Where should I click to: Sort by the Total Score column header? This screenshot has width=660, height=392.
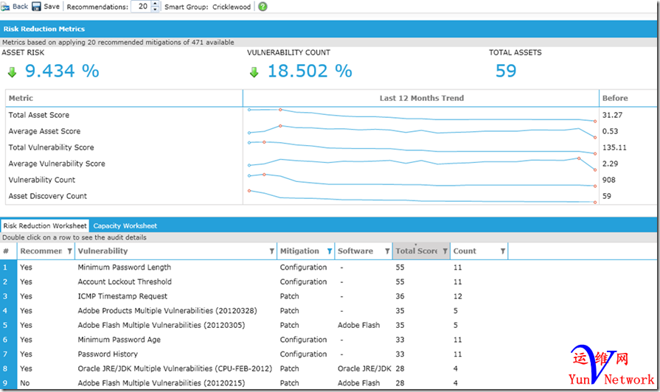pyautogui.click(x=416, y=251)
